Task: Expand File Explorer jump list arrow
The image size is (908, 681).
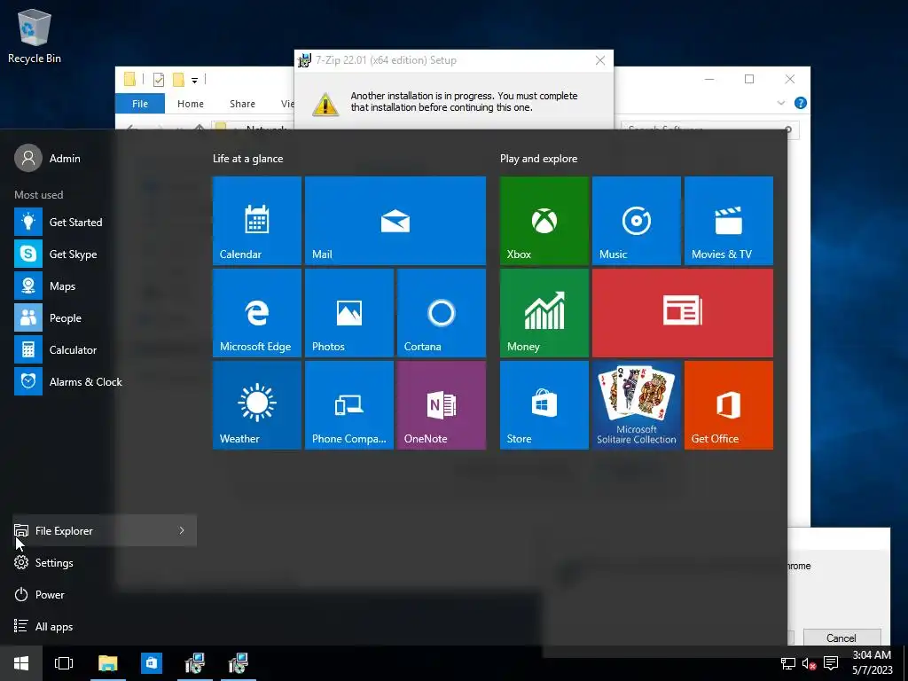Action: pyautogui.click(x=182, y=530)
